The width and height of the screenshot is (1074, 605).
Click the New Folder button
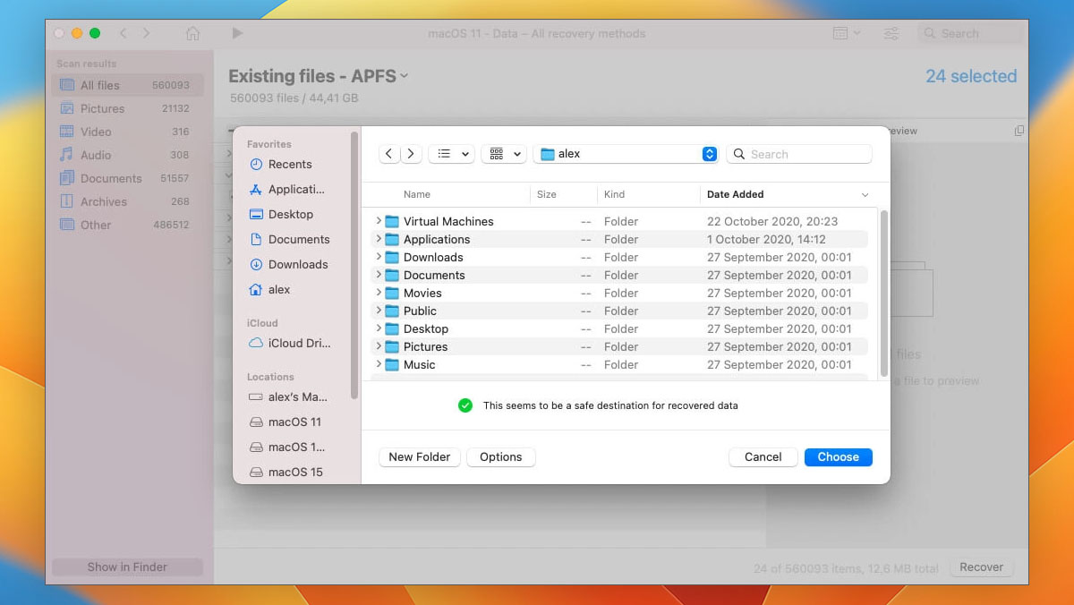tap(420, 456)
